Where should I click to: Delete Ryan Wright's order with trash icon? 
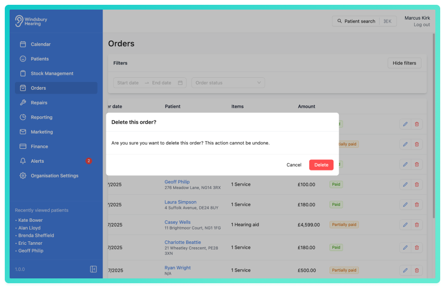[417, 270]
